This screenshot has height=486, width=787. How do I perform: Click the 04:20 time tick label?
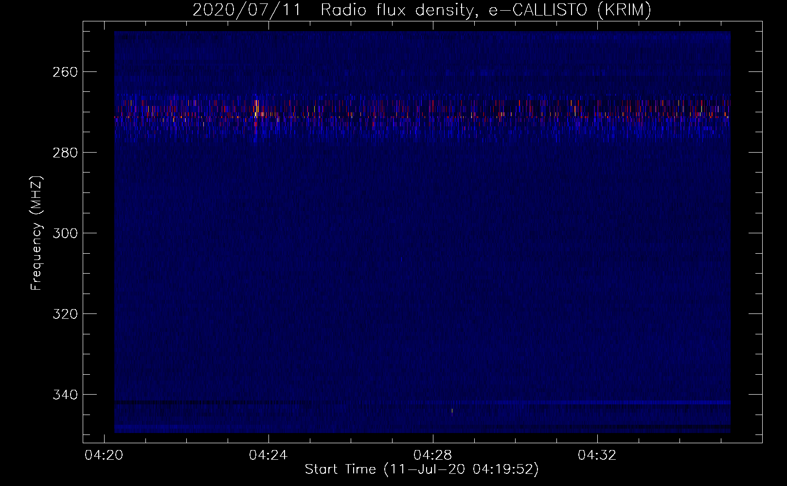pos(104,455)
